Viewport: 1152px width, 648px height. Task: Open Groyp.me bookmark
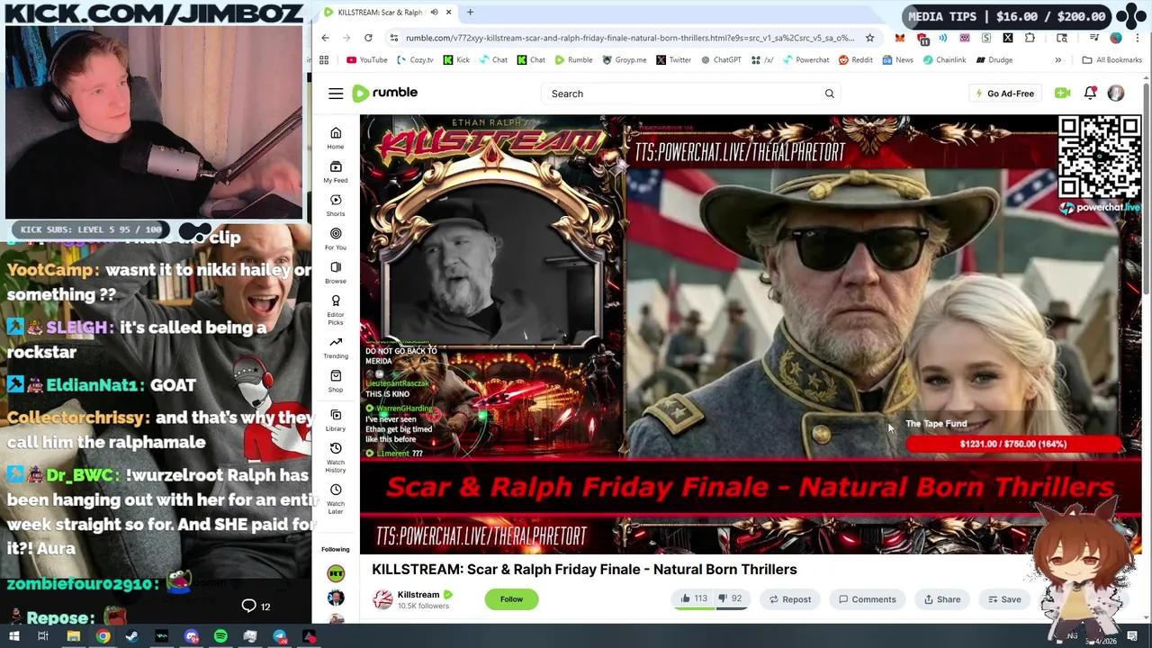click(x=624, y=60)
